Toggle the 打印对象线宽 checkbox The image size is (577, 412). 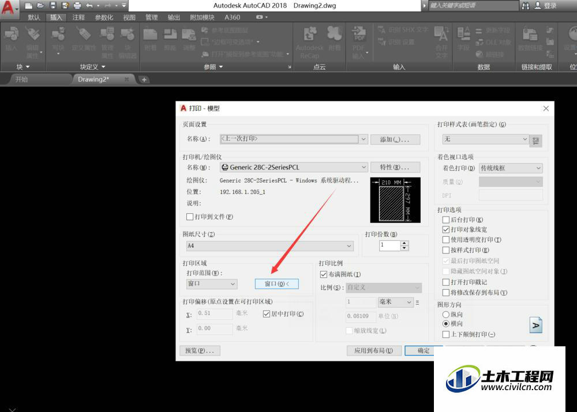[x=445, y=230]
